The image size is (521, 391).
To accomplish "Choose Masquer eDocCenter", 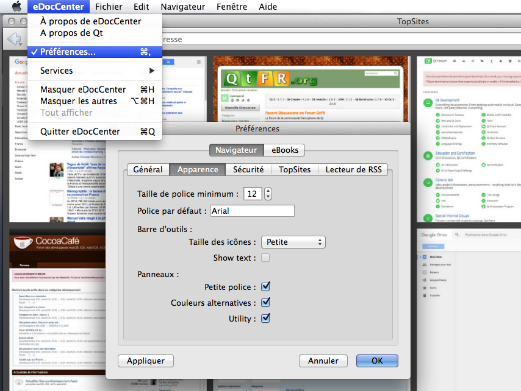I will click(95, 90).
